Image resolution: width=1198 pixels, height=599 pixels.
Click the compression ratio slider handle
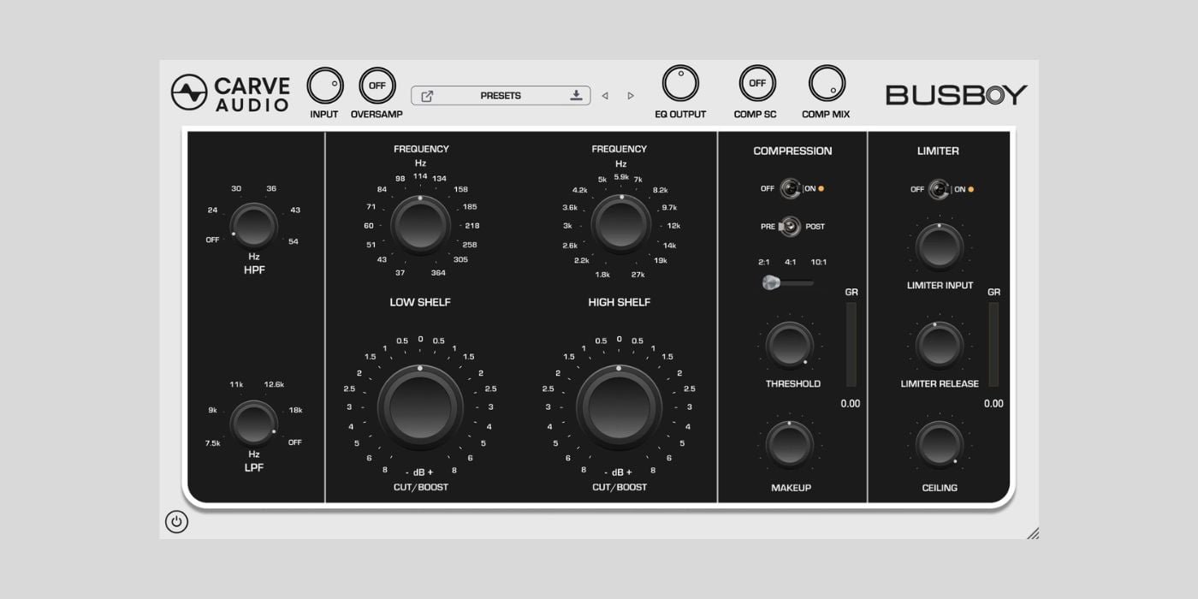click(771, 282)
